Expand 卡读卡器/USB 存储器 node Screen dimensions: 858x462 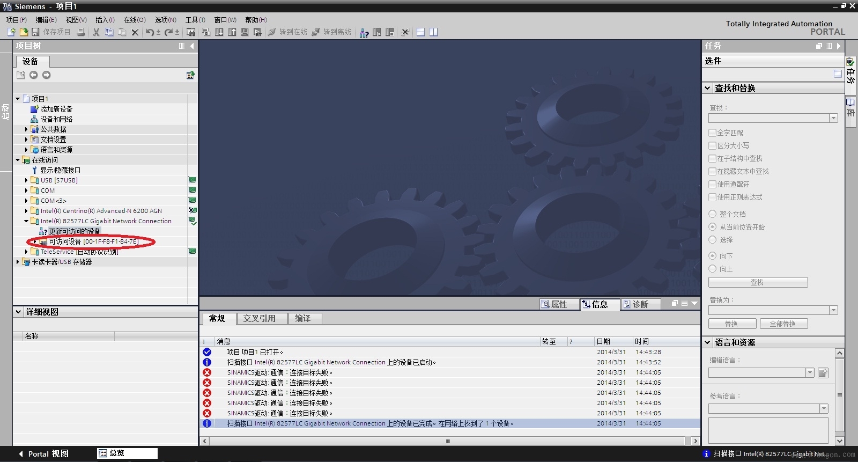pyautogui.click(x=18, y=262)
